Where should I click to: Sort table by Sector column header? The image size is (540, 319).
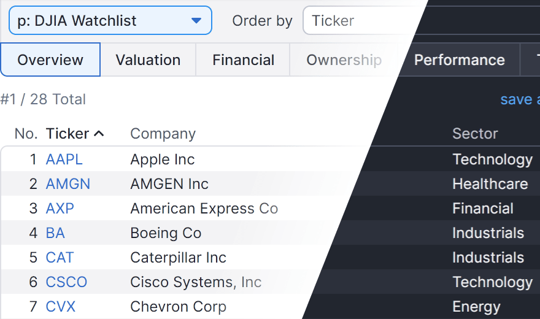tap(475, 134)
